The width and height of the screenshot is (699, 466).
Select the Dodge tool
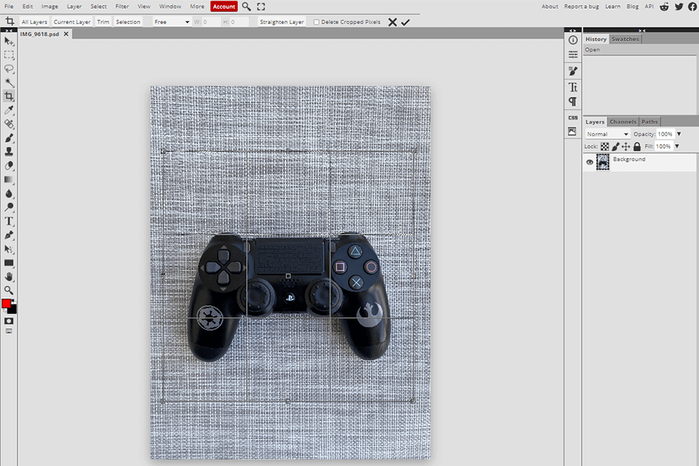pyautogui.click(x=9, y=207)
